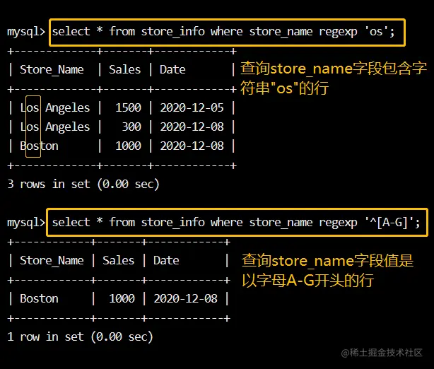
Task: Click Los Angeles in the row with sales 1500
Action: 55,108
